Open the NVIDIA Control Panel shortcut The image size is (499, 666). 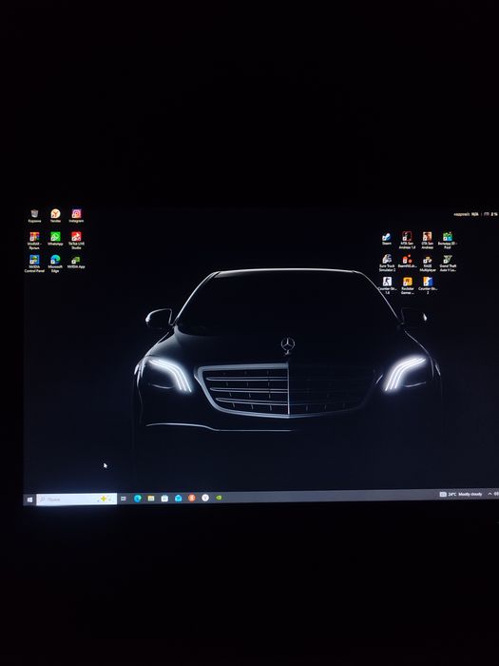(34, 264)
